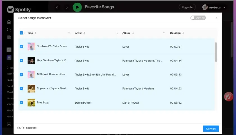Uncheck Superstar (Taylor's Version)
Image resolution: width=236 pixels, height=135 pixels.
(21, 89)
